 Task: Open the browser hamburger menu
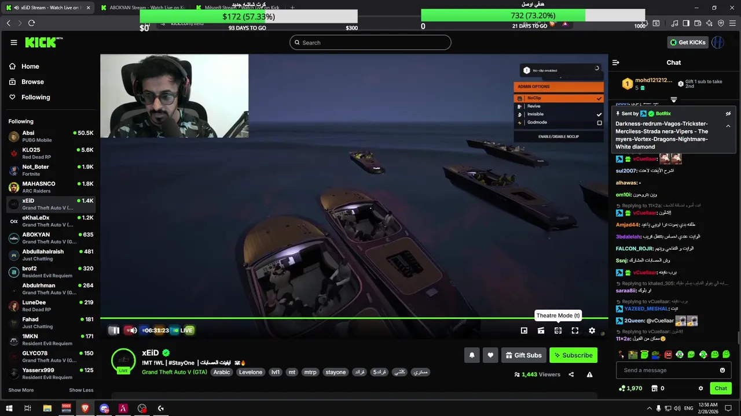pyautogui.click(x=732, y=23)
